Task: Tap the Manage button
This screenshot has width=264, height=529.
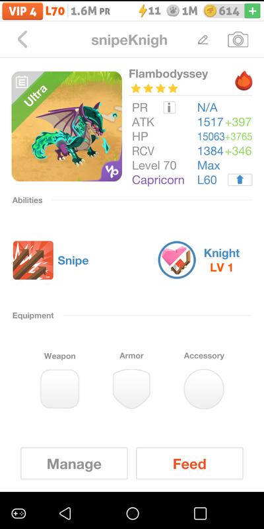Action: pos(74,464)
